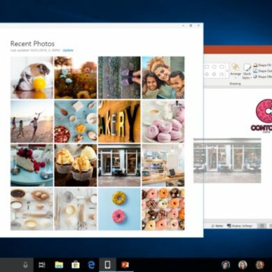Select the photo of sneakers on pavement
The height and width of the screenshot is (272, 272).
119,77
